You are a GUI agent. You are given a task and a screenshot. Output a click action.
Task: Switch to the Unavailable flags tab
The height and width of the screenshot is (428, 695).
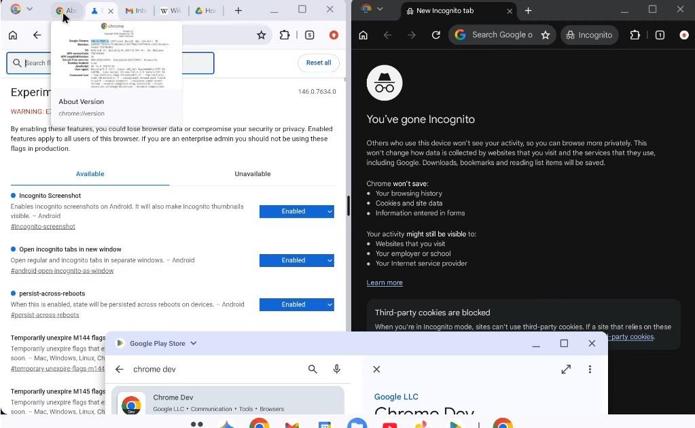[x=253, y=174]
